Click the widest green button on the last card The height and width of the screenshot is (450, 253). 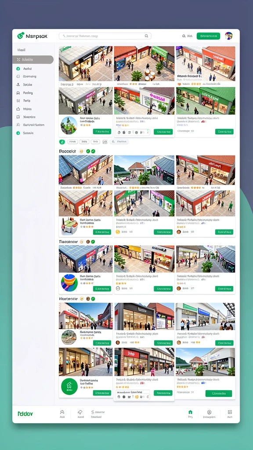219,393
